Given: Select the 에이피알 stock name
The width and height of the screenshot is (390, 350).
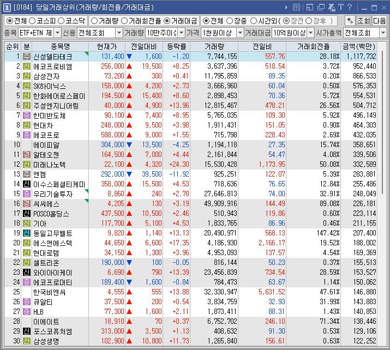Looking at the screenshot, I should click(46, 145).
